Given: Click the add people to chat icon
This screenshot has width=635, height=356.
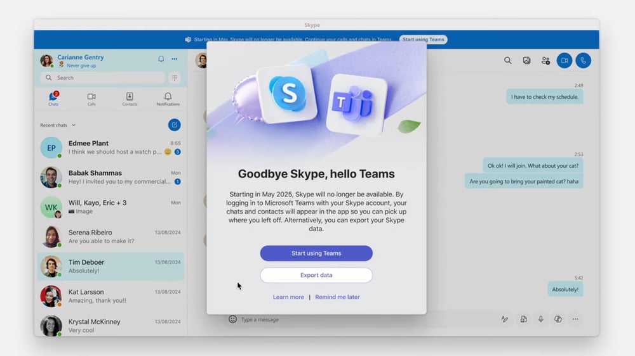Looking at the screenshot, I should [x=545, y=61].
